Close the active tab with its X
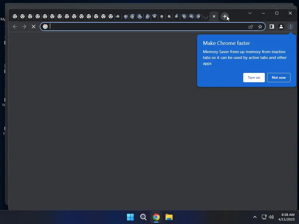This screenshot has width=299, height=224. tap(214, 16)
